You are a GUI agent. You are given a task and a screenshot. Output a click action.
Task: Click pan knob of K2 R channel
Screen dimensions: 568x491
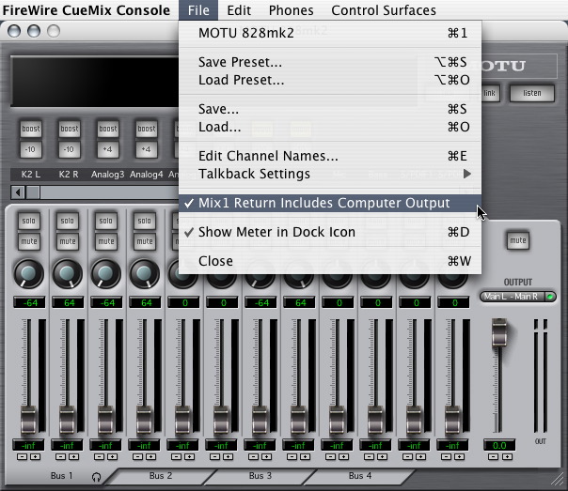[x=68, y=274]
